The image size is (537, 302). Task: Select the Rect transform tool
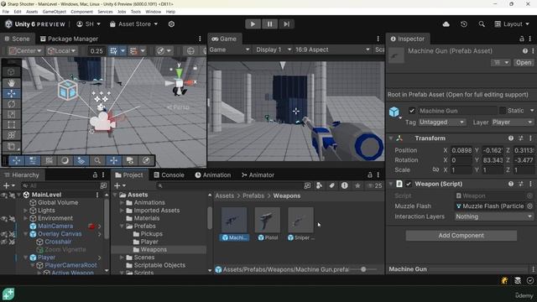coord(11,125)
